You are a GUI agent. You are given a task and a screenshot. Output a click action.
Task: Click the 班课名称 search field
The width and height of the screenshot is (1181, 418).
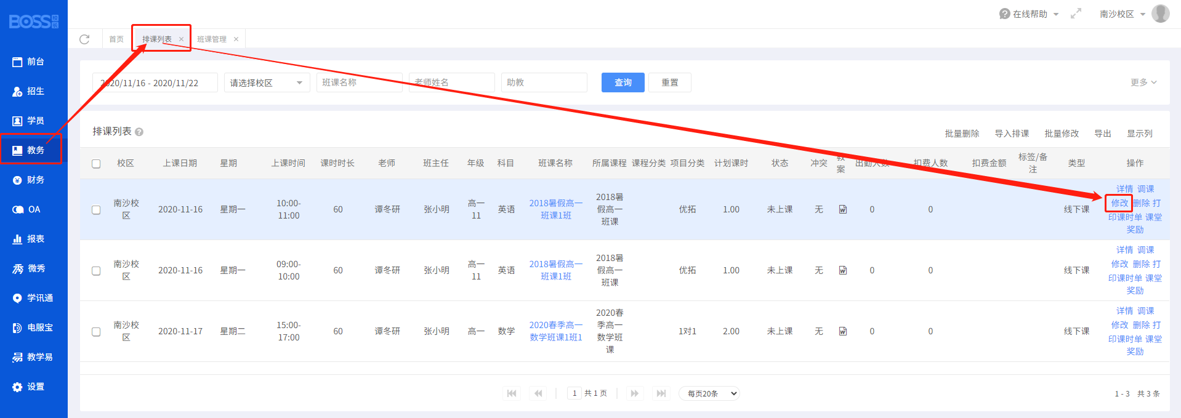(360, 82)
